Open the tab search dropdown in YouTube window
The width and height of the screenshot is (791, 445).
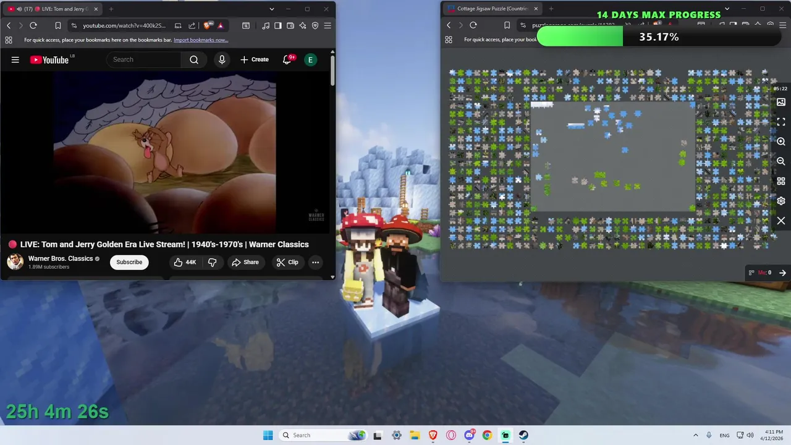coord(272,9)
